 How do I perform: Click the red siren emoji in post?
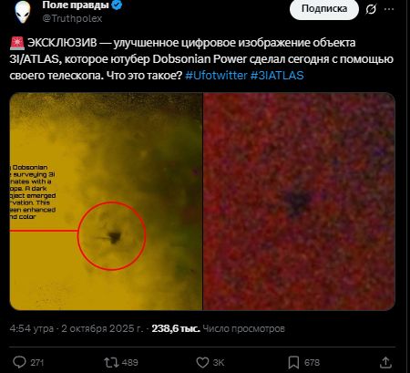tap(17, 43)
